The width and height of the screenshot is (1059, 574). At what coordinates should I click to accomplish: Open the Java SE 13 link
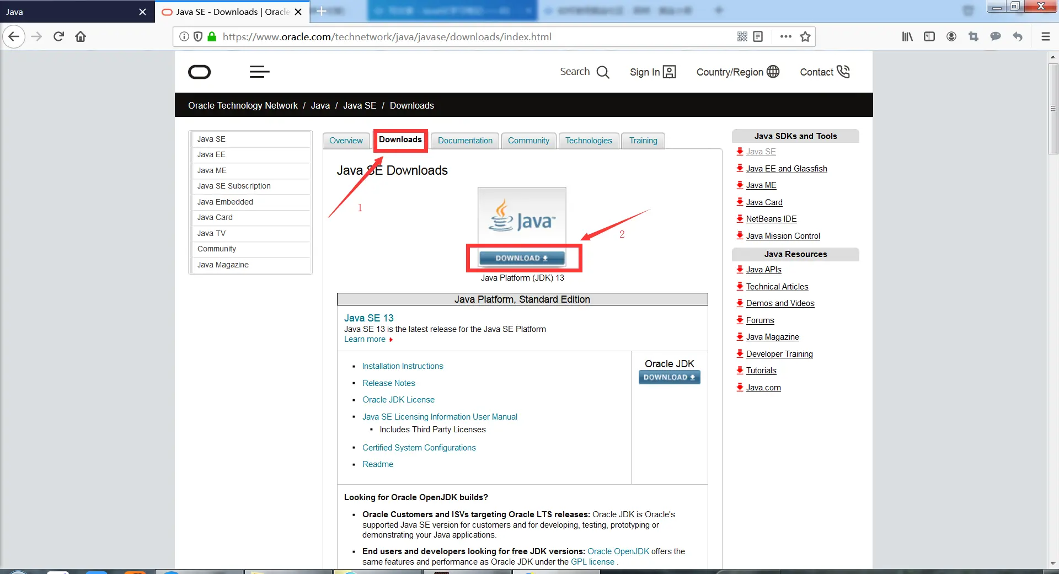[x=369, y=318]
